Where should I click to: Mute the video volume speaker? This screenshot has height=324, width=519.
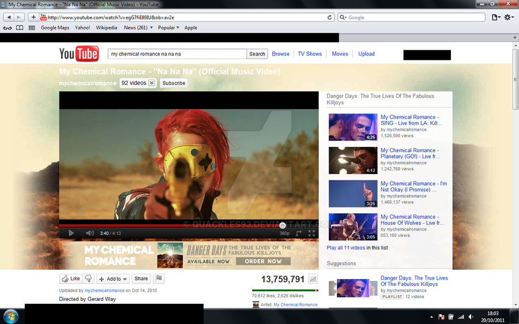click(89, 233)
